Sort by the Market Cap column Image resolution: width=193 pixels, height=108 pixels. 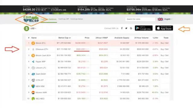pos(65,38)
